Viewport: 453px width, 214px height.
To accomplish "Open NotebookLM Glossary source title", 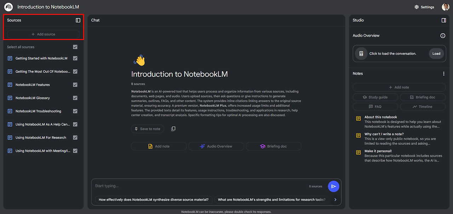I will (33, 98).
